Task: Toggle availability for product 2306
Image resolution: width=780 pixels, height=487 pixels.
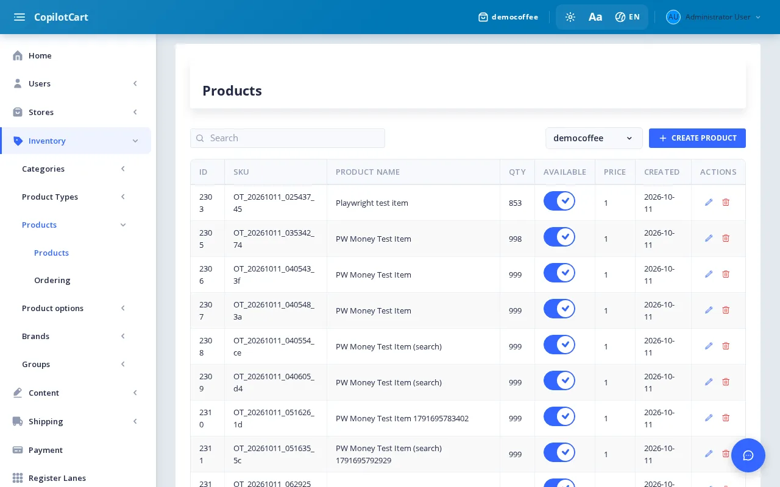Action: [559, 273]
